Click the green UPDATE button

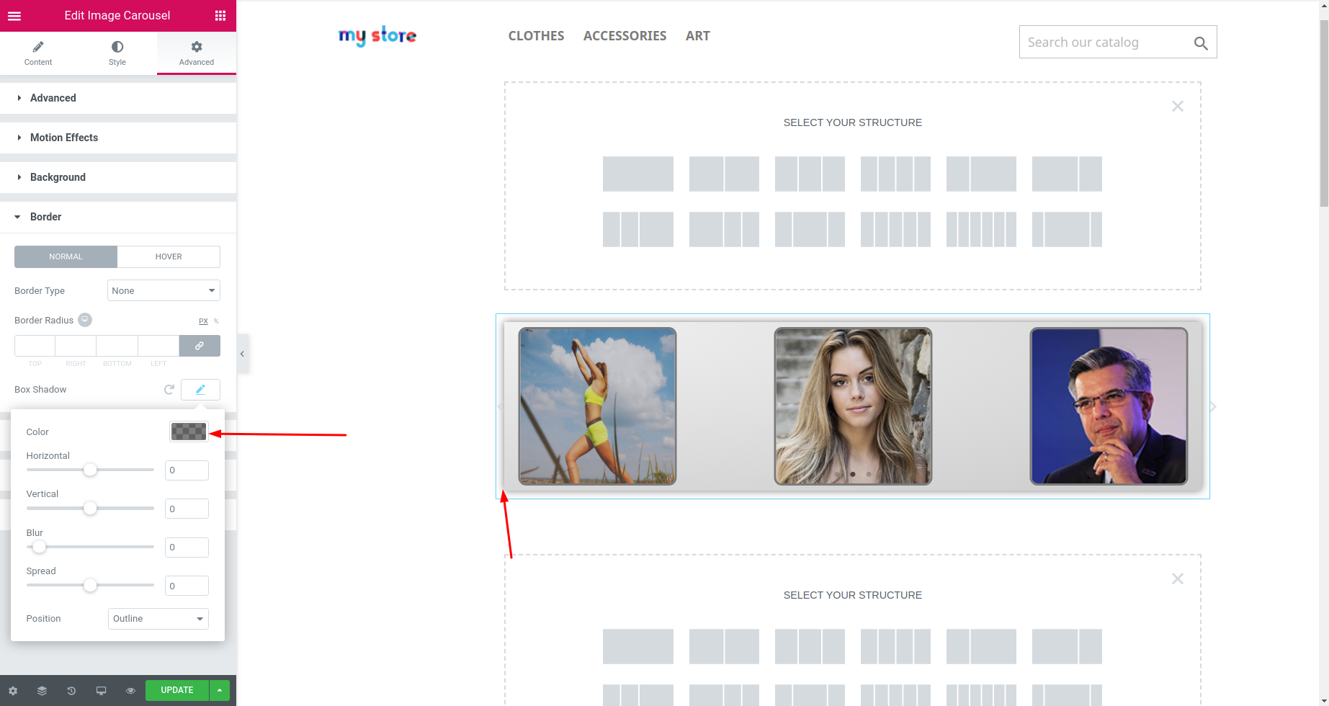177,690
